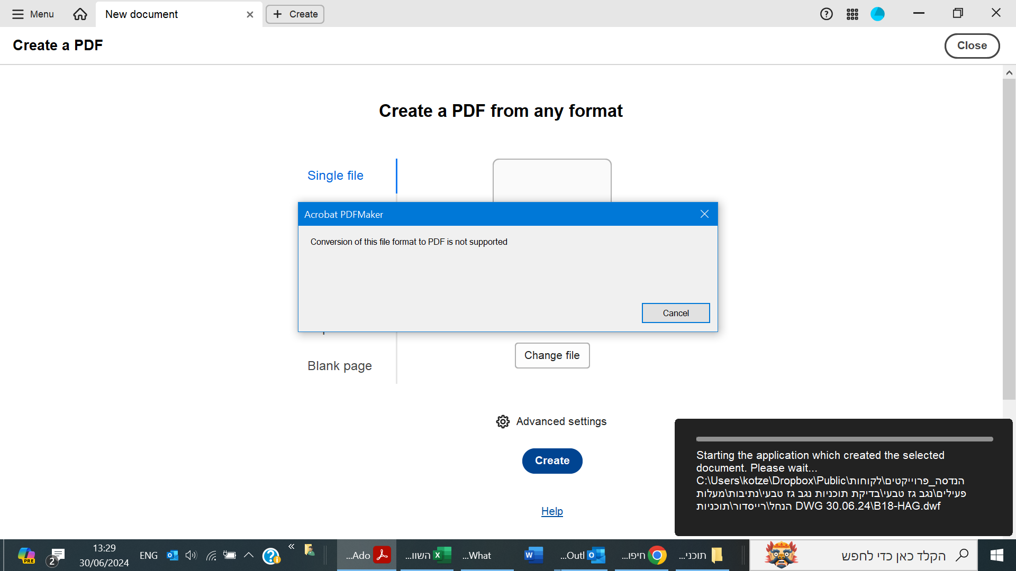This screenshot has height=571, width=1016.
Task: Open Microsoft Word from the taskbar
Action: pos(533,555)
